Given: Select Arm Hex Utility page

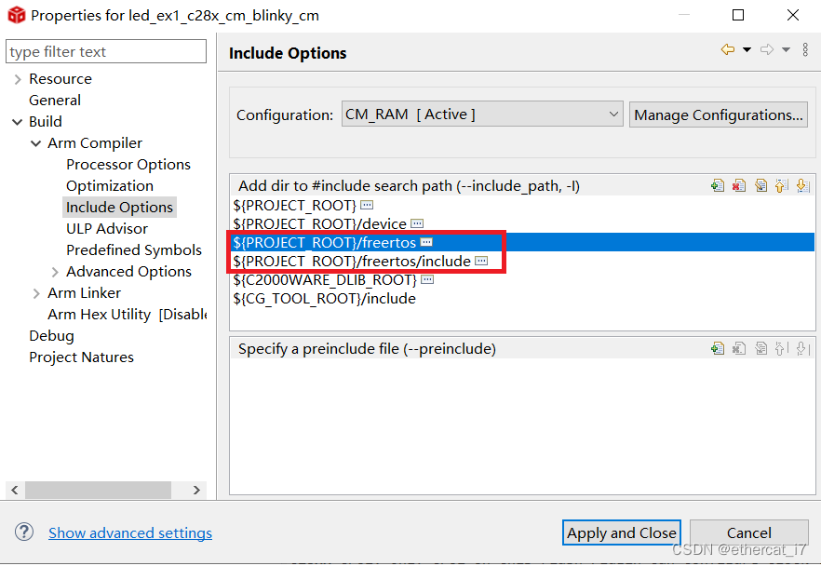Looking at the screenshot, I should tap(128, 314).
